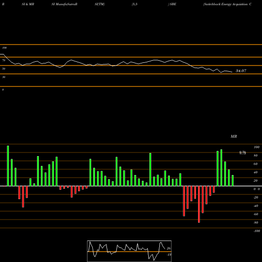Click the 'SBE' ticker symbol text
262x262 pixels.
pos(173,4)
